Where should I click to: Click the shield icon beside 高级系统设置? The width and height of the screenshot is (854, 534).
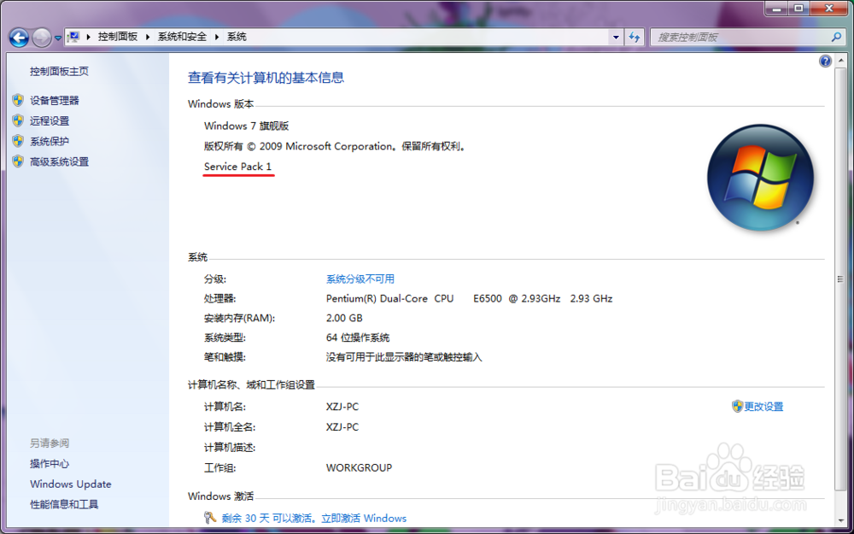tap(18, 161)
